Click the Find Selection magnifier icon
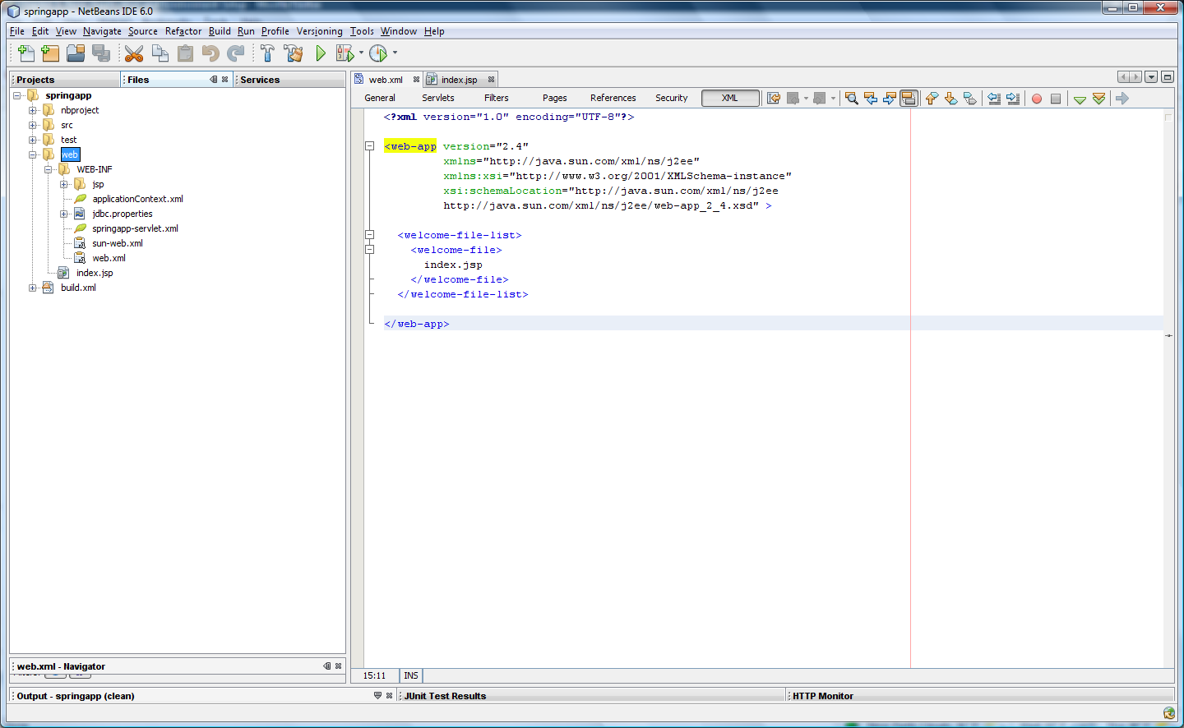This screenshot has width=1184, height=728. (852, 99)
